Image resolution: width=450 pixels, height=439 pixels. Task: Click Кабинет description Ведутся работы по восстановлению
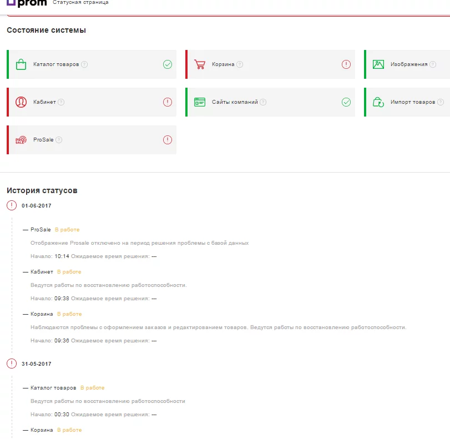click(109, 285)
